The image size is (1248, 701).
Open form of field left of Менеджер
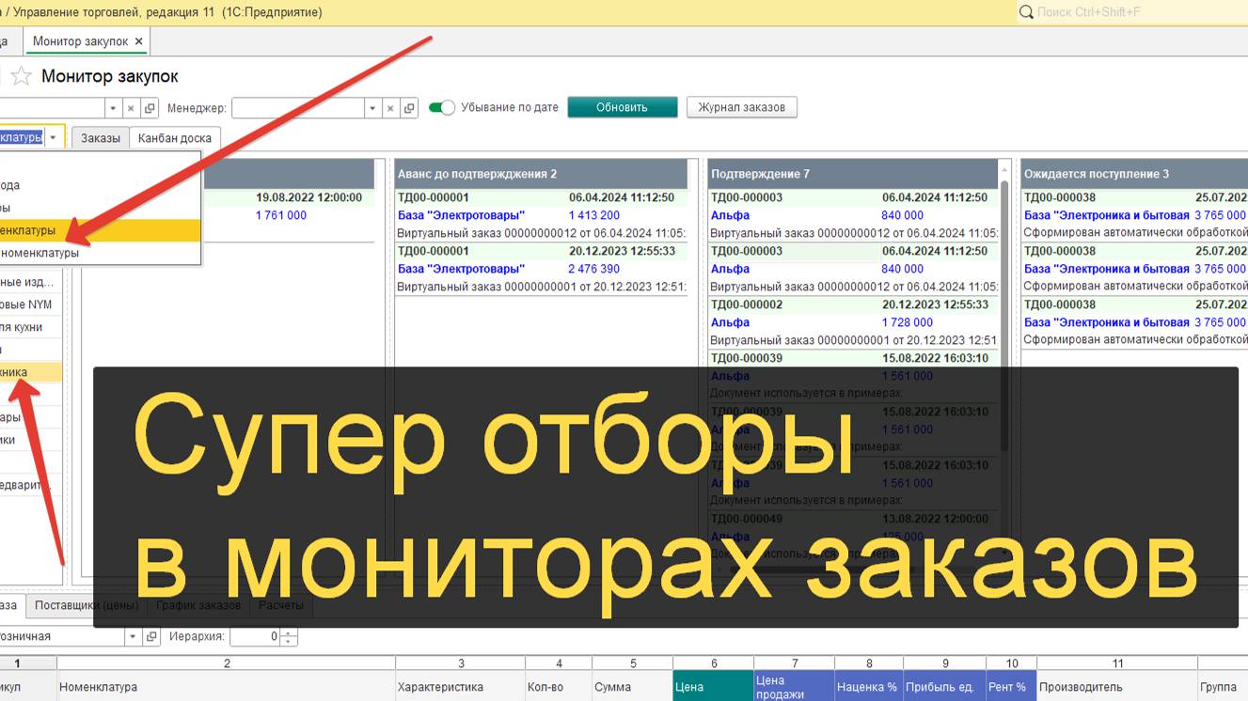click(150, 108)
